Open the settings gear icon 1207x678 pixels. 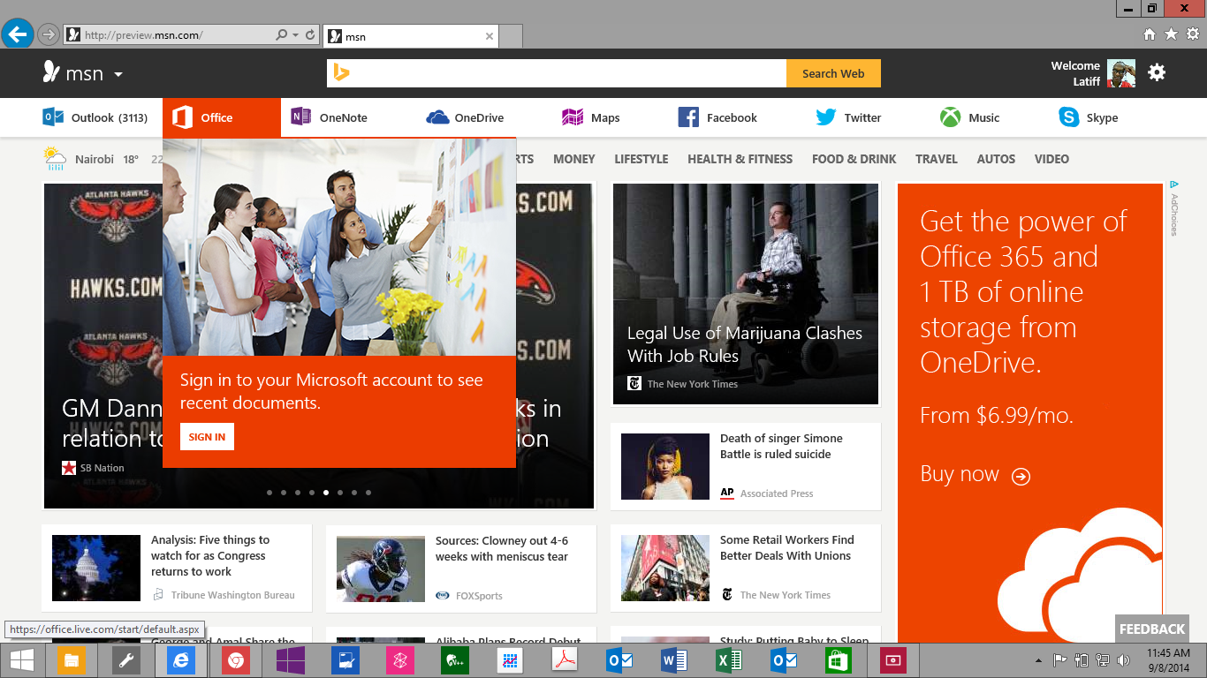(x=1157, y=72)
